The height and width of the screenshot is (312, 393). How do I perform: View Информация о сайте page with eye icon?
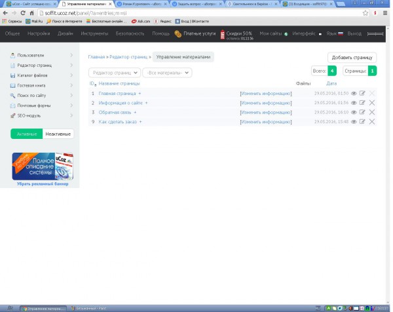click(354, 103)
